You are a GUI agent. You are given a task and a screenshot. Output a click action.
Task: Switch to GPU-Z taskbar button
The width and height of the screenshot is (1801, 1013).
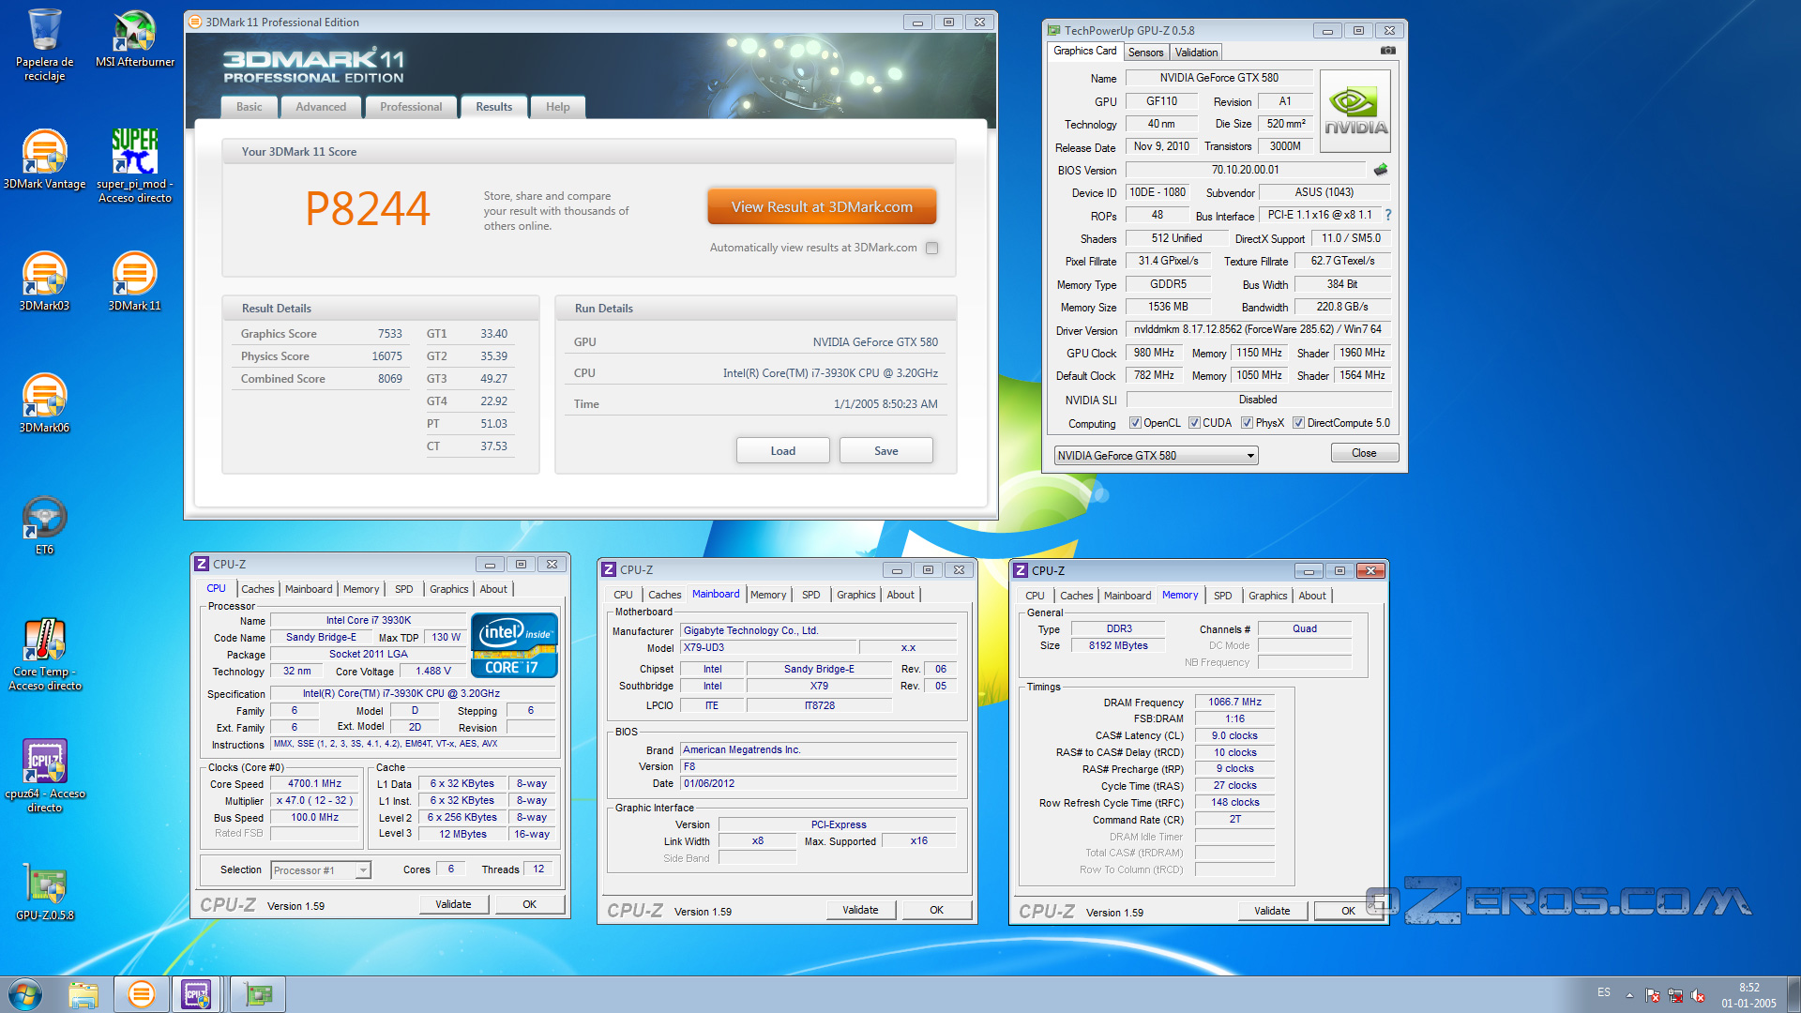(x=258, y=994)
